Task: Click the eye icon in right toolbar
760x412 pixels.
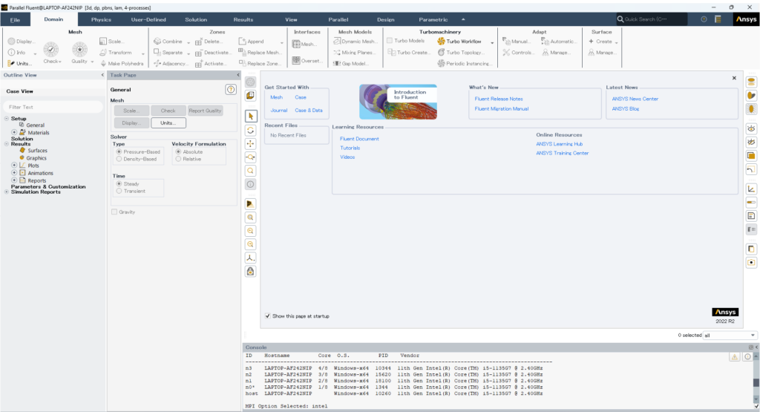Action: [x=751, y=128]
